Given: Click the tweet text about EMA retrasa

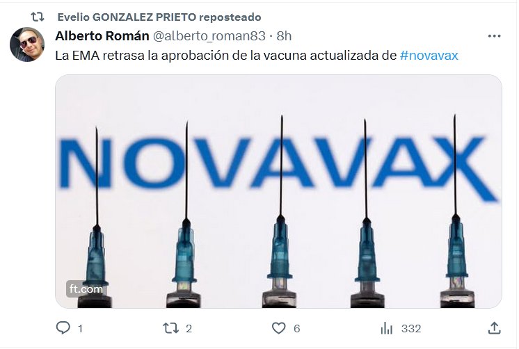Looking at the screenshot, I should coord(225,56).
